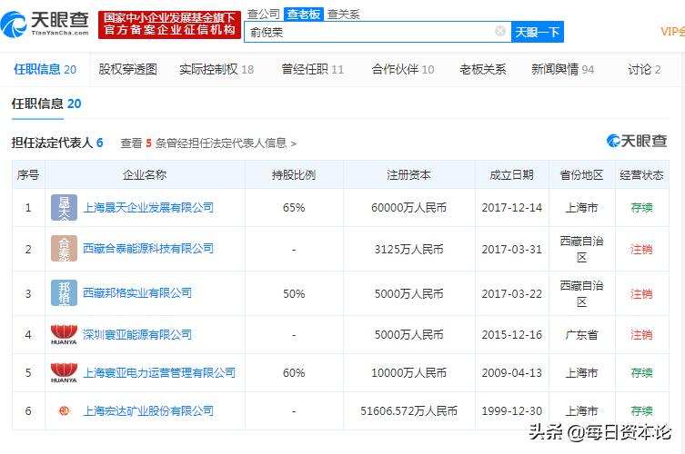
Task: Click the date 2009-04-13
Action: click(511, 373)
